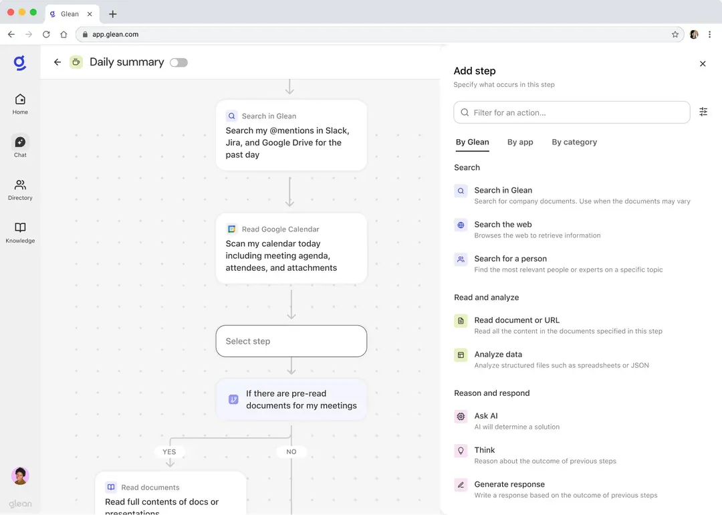Click the Think lightbulb icon
Image resolution: width=722 pixels, height=515 pixels.
click(461, 451)
